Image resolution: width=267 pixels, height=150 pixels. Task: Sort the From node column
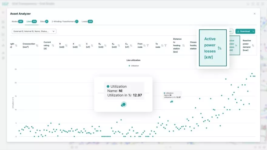coord(144,45)
